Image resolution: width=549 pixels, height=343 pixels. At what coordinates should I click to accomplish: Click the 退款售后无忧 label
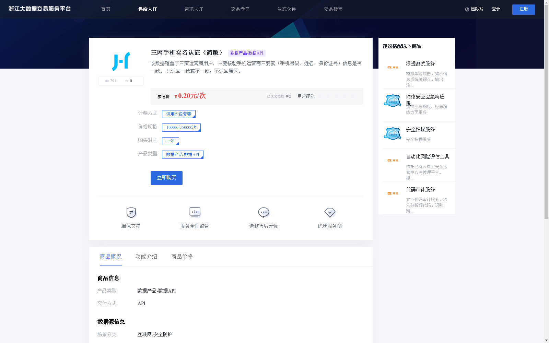coord(264,226)
